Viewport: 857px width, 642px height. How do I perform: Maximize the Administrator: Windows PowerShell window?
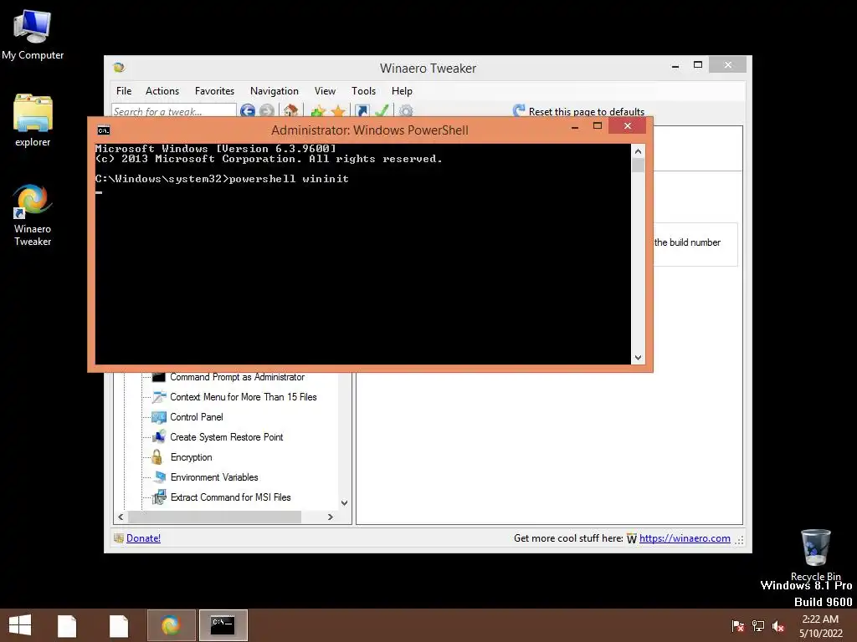[x=598, y=126]
